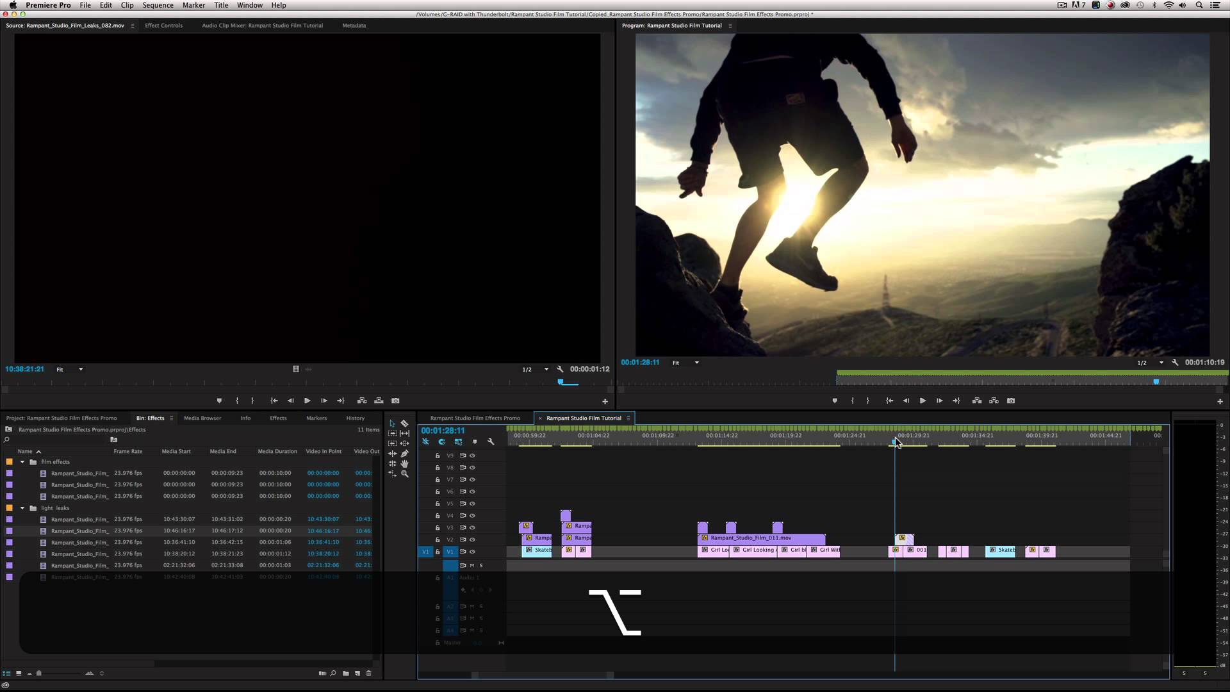Collapse the light leaks bin
The height and width of the screenshot is (692, 1230).
[x=22, y=508]
